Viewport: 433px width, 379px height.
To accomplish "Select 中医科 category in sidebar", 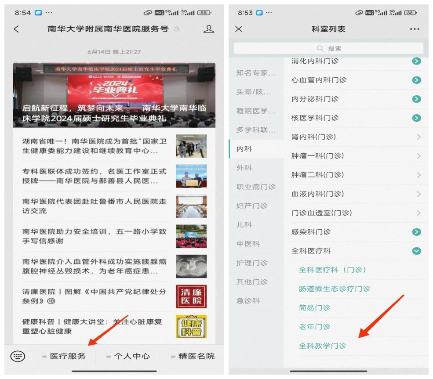I will tap(256, 244).
